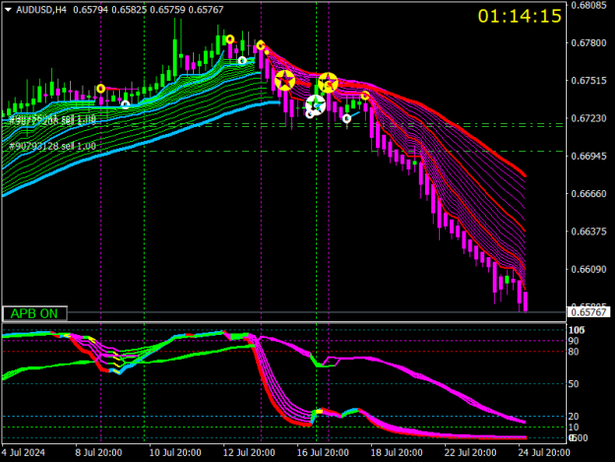Toggle the APB ON button
Screen dimensions: 615x462
34,313
